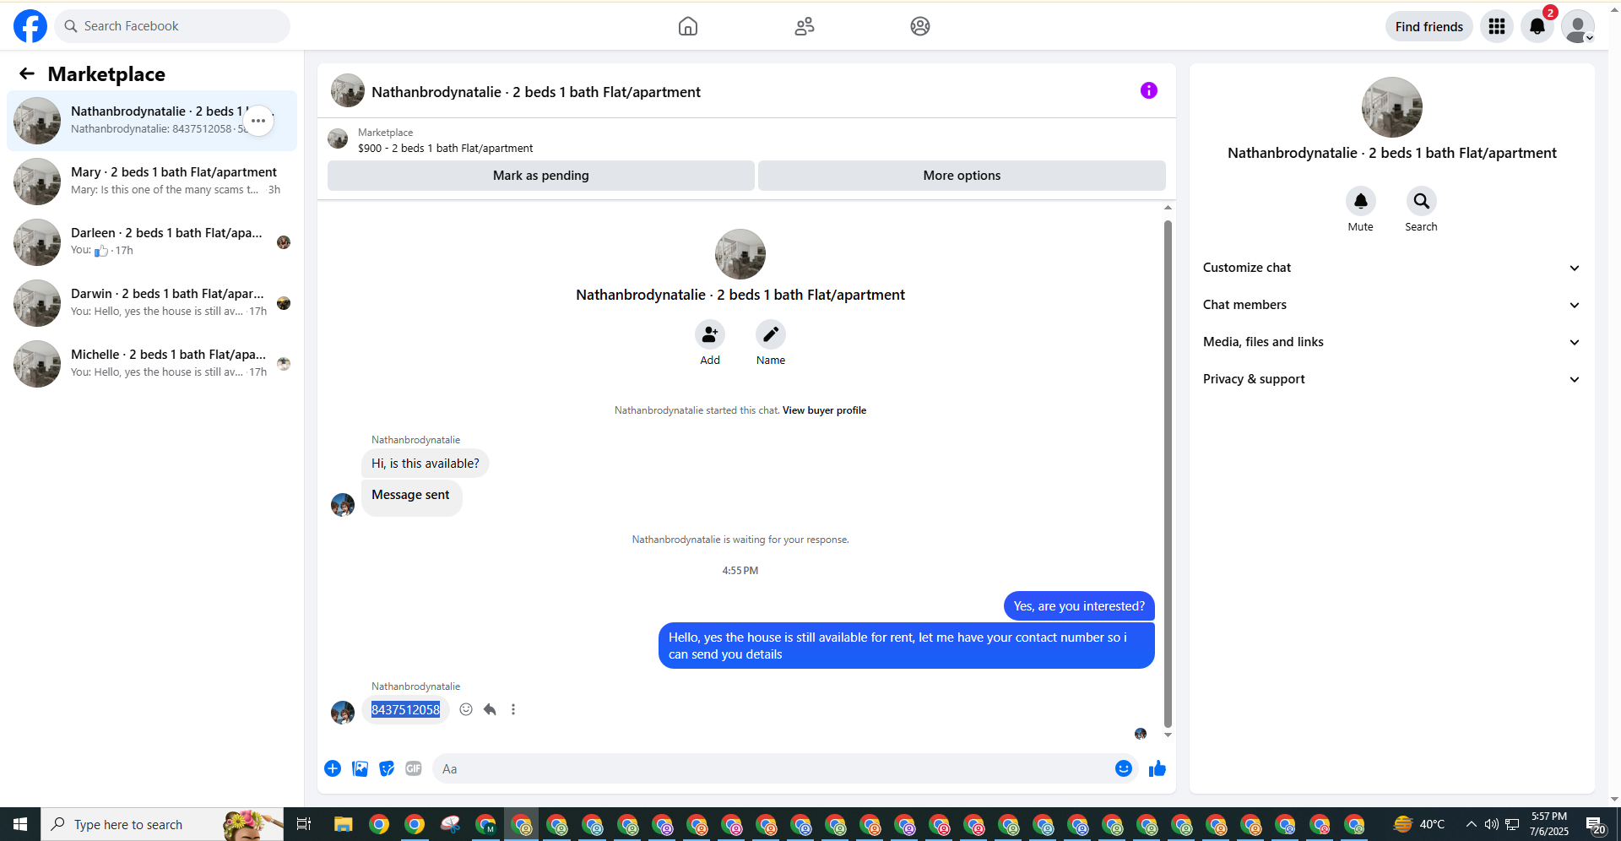Click the "Yes, are you interested?" message
This screenshot has height=841, width=1621.
click(x=1079, y=606)
